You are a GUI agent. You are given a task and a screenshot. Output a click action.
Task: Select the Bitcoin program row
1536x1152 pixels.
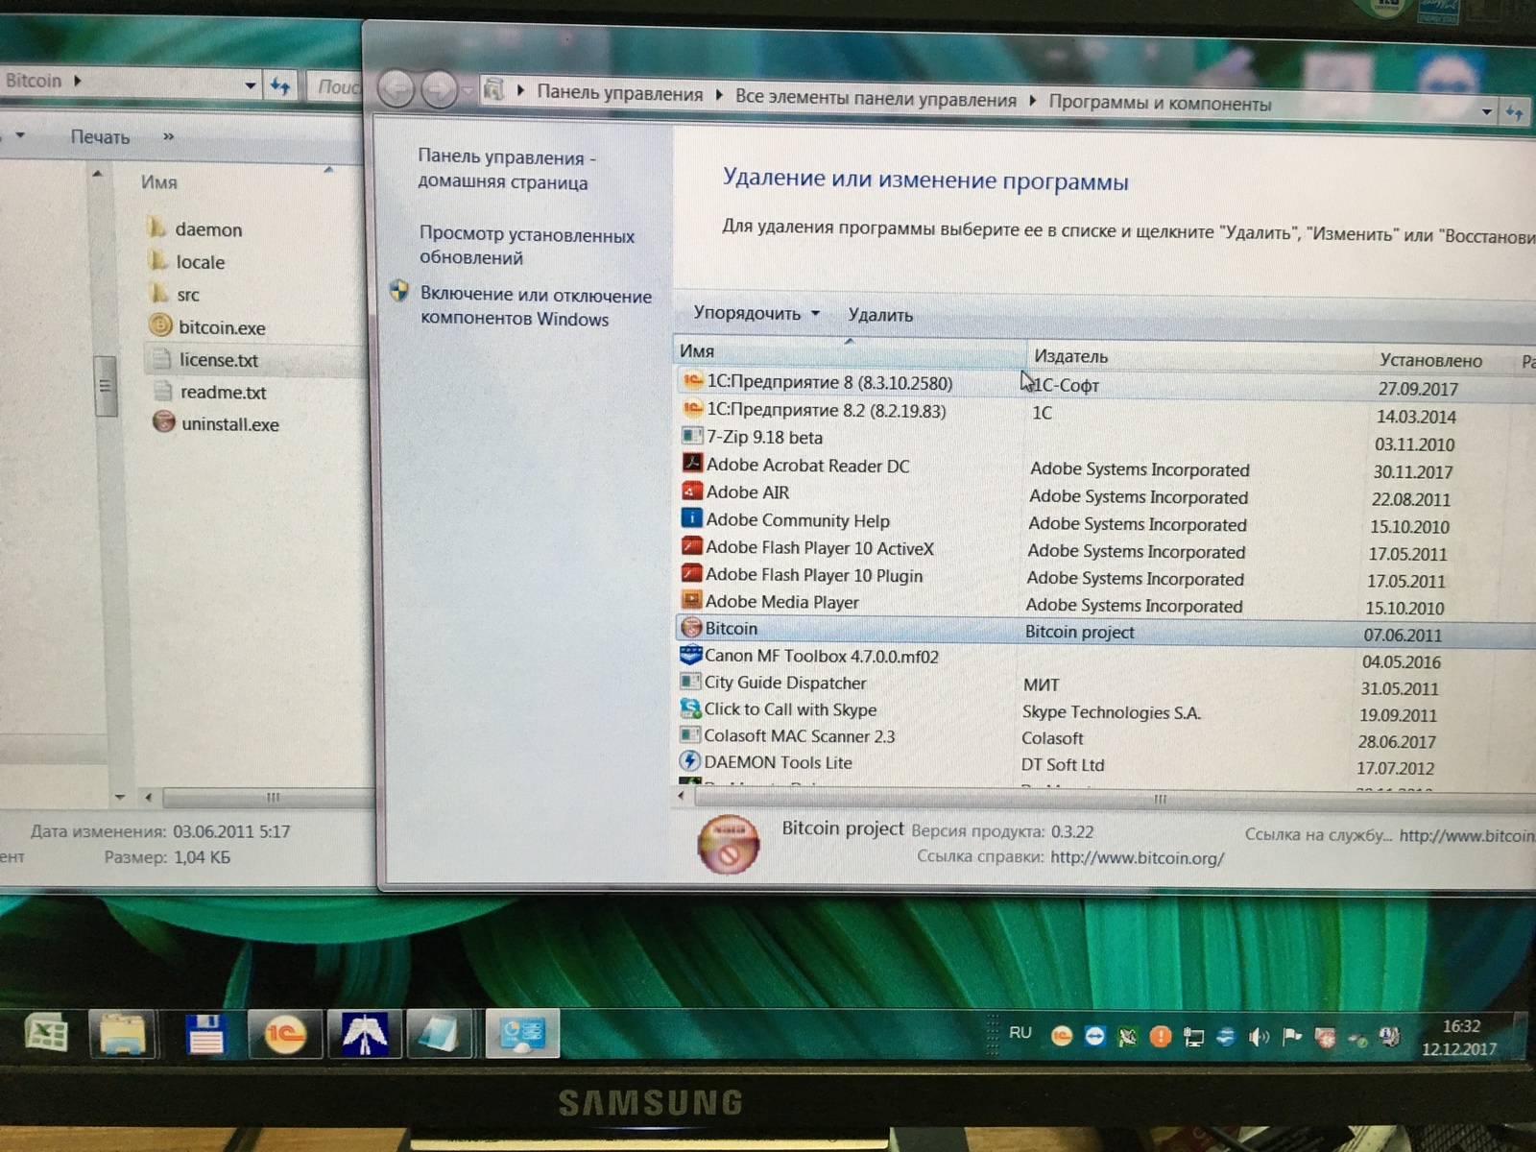[1104, 630]
